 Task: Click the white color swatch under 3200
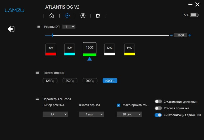[x=109, y=54]
